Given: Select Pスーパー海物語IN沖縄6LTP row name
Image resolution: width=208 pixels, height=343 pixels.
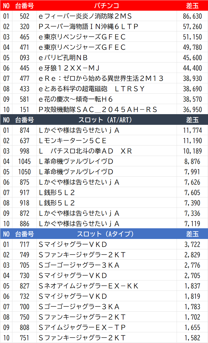Looking at the screenshot, I should (x=88, y=27).
